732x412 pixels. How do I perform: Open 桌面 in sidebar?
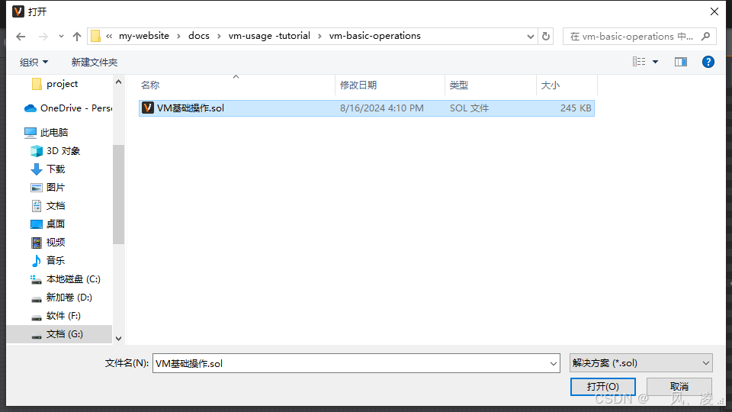click(x=47, y=224)
